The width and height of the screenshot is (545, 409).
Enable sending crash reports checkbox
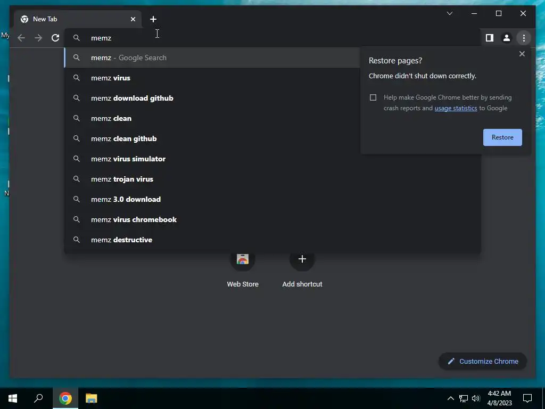tap(373, 97)
